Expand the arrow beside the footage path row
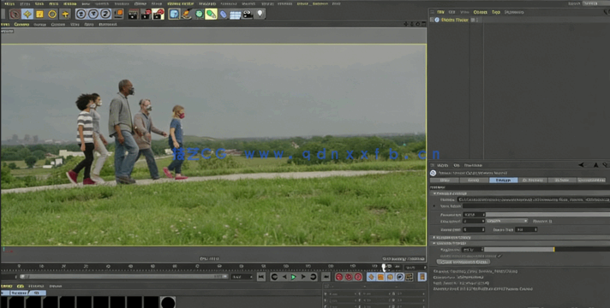Screen dimensions: 610x308 click(x=434, y=206)
